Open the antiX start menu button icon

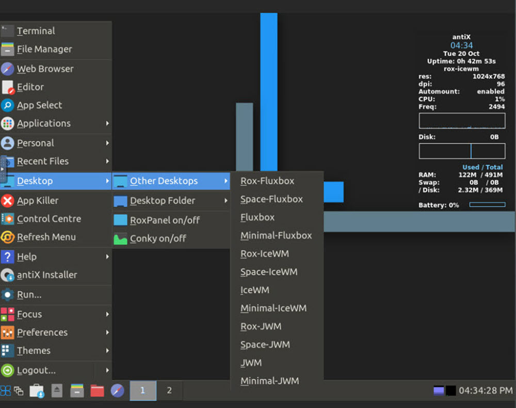pyautogui.click(x=6, y=390)
